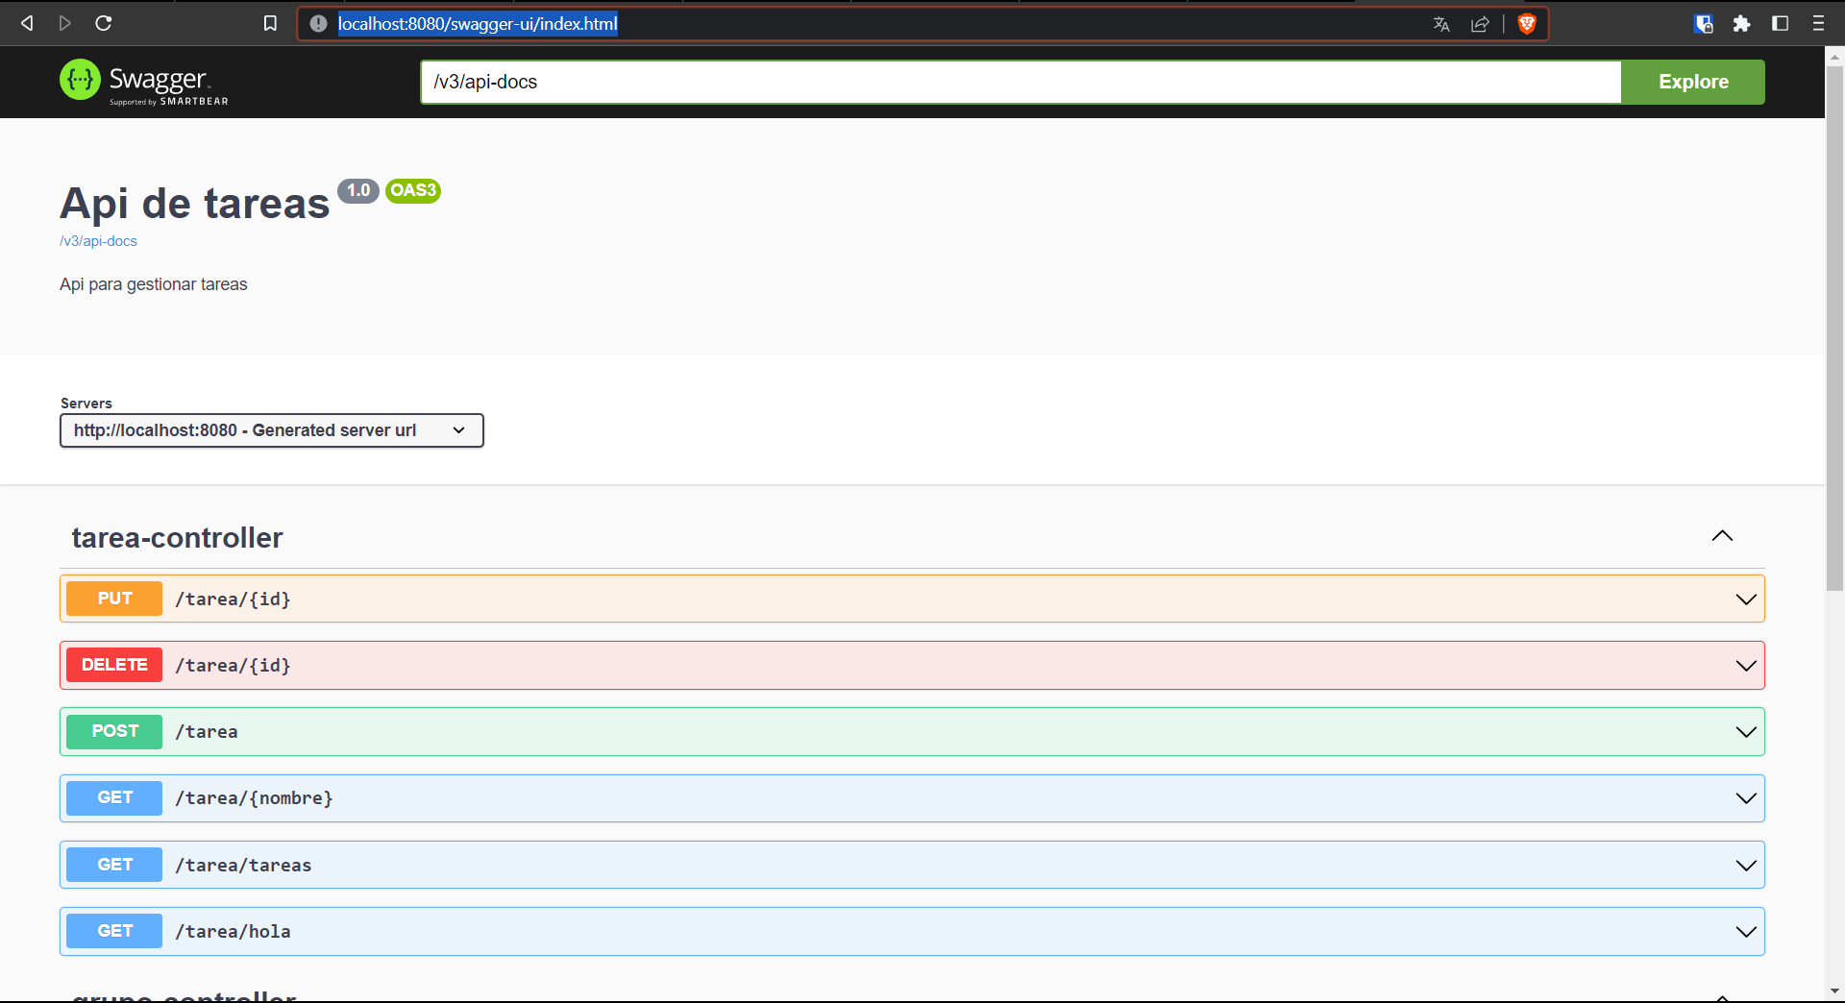
Task: Expand PUT /tarea/{id} chevron
Action: coord(1746,599)
